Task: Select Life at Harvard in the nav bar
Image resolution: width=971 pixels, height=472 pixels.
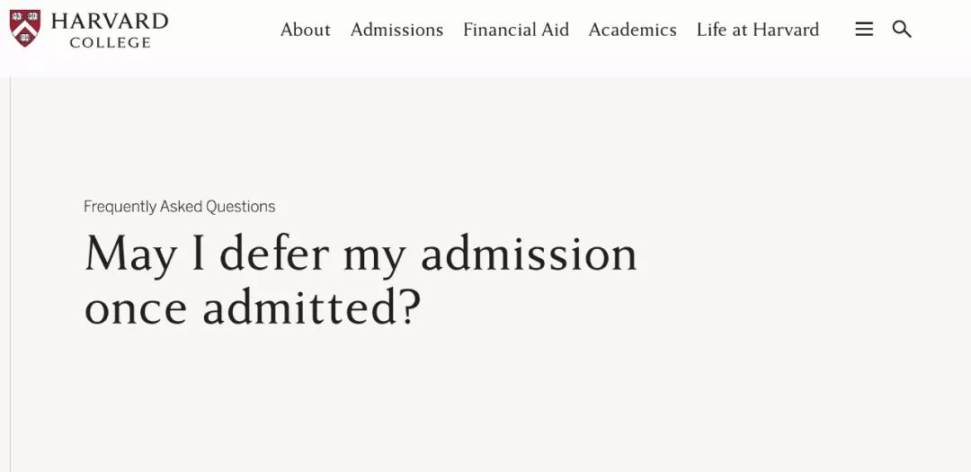Action: (x=757, y=30)
